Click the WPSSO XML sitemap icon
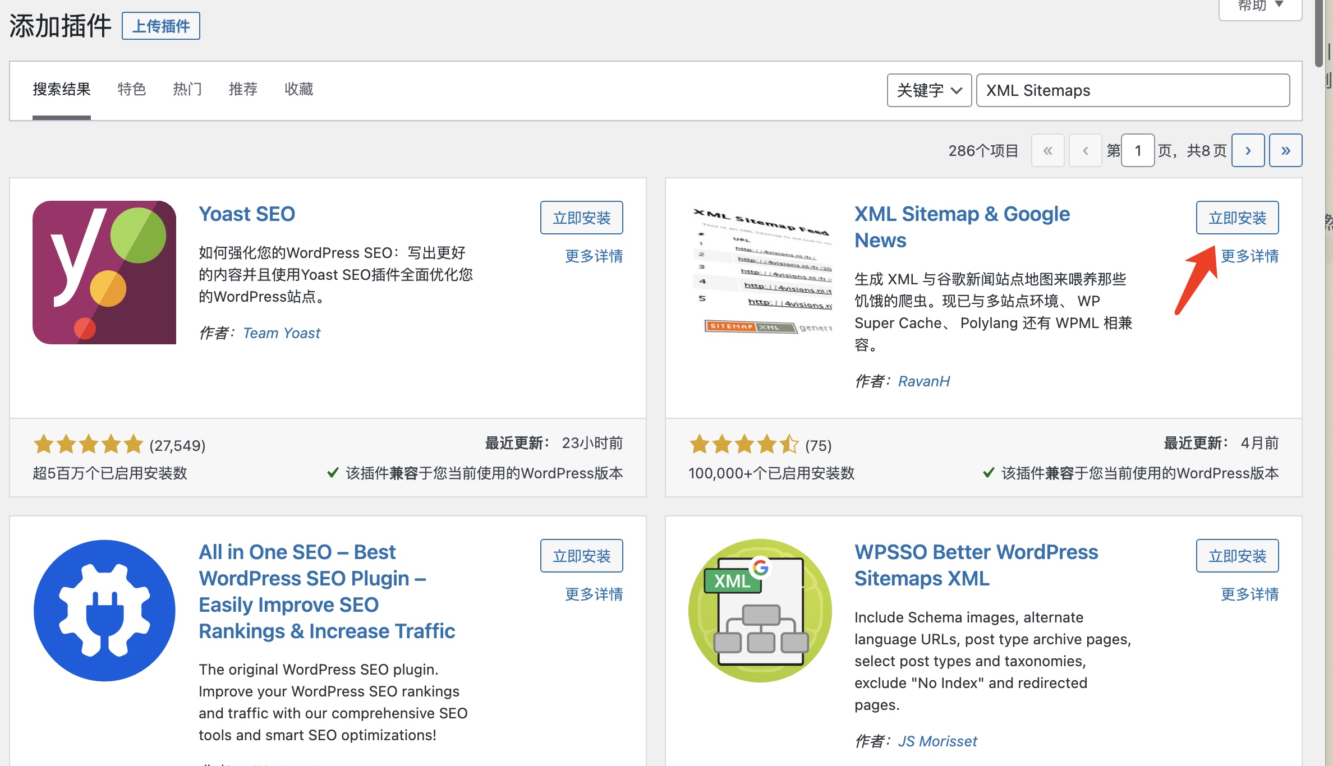This screenshot has width=1333, height=766. 760,611
